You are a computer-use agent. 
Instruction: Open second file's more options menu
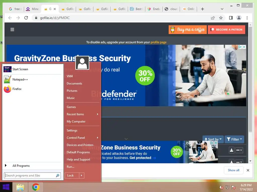(239, 162)
